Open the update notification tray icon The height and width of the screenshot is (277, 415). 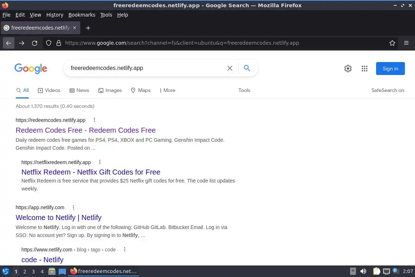tap(395, 271)
